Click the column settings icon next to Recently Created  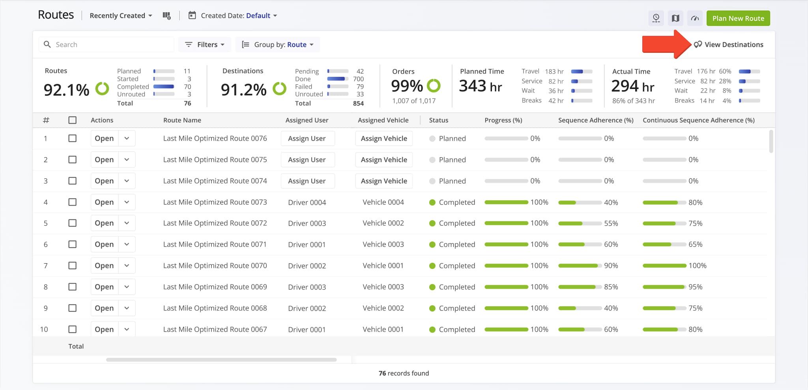[x=166, y=15]
